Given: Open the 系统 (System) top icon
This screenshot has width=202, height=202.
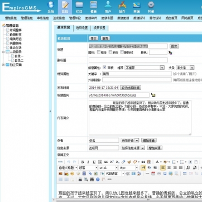Looking at the screenshot, I should click(x=51, y=7).
